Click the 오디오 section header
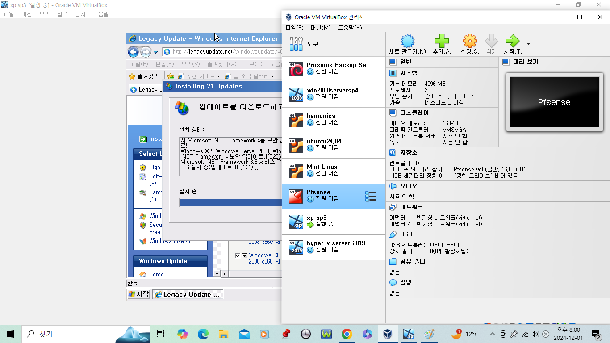This screenshot has width=610, height=343. point(409,185)
